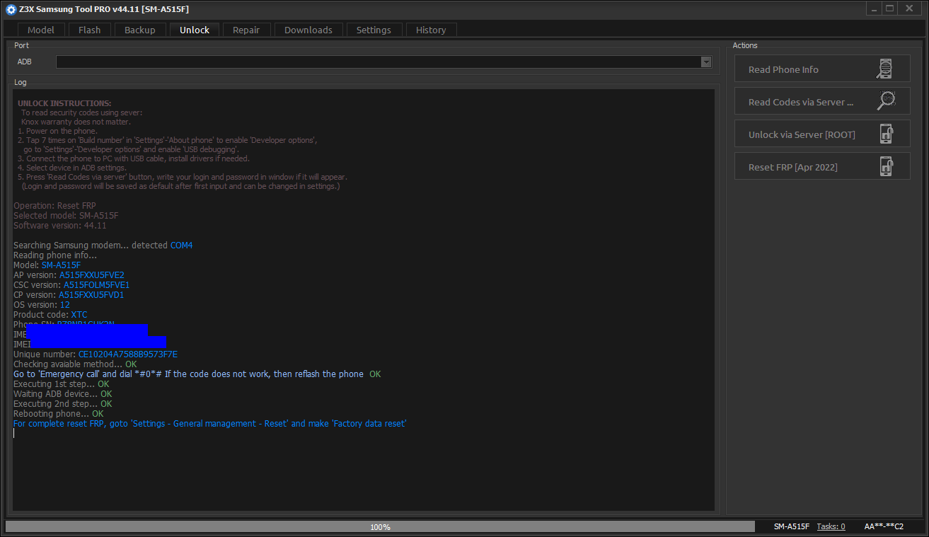Click the 'Executing 2nd step... OK' log line
The image size is (929, 537).
[63, 404]
